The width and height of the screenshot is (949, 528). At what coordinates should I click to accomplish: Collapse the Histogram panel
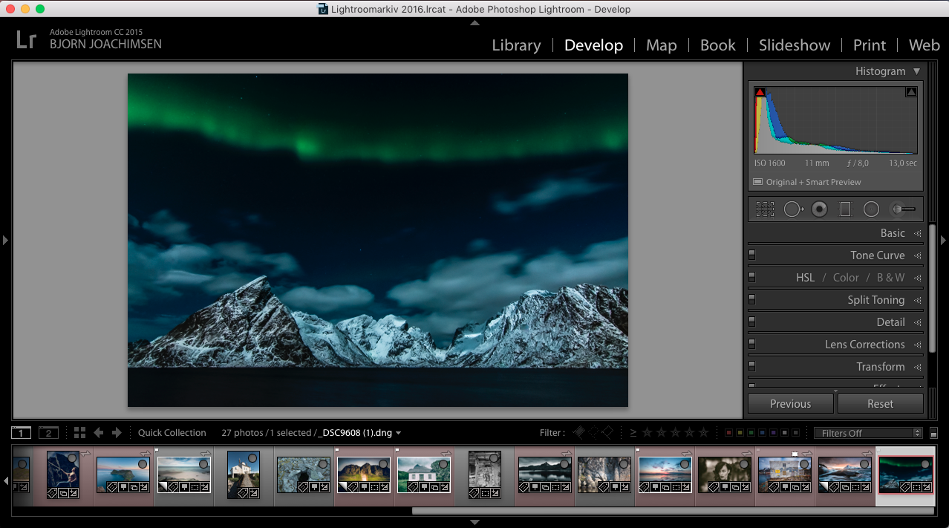pos(917,71)
